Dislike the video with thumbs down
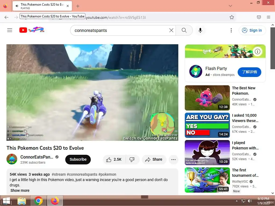 132,159
